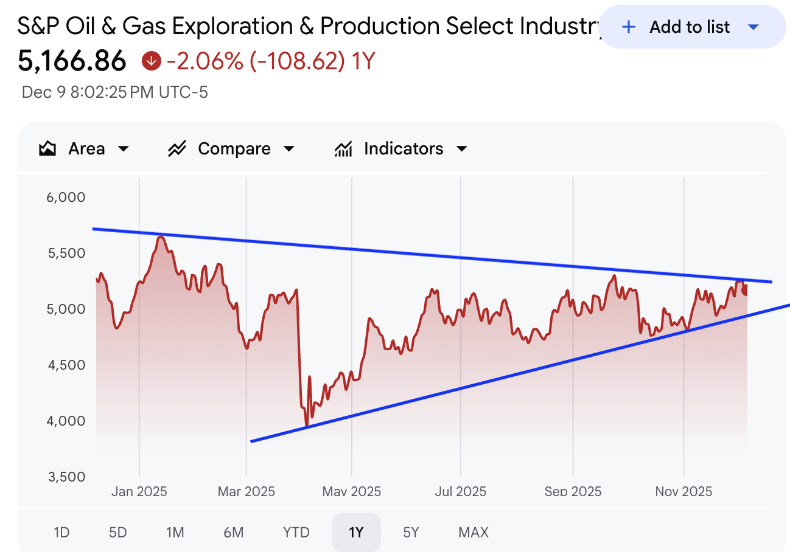Switch chart to 6M range
Image resolution: width=790 pixels, height=552 pixels.
coord(233,533)
